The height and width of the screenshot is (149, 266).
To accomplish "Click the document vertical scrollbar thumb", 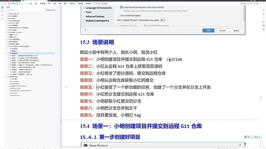I will coord(260,98).
